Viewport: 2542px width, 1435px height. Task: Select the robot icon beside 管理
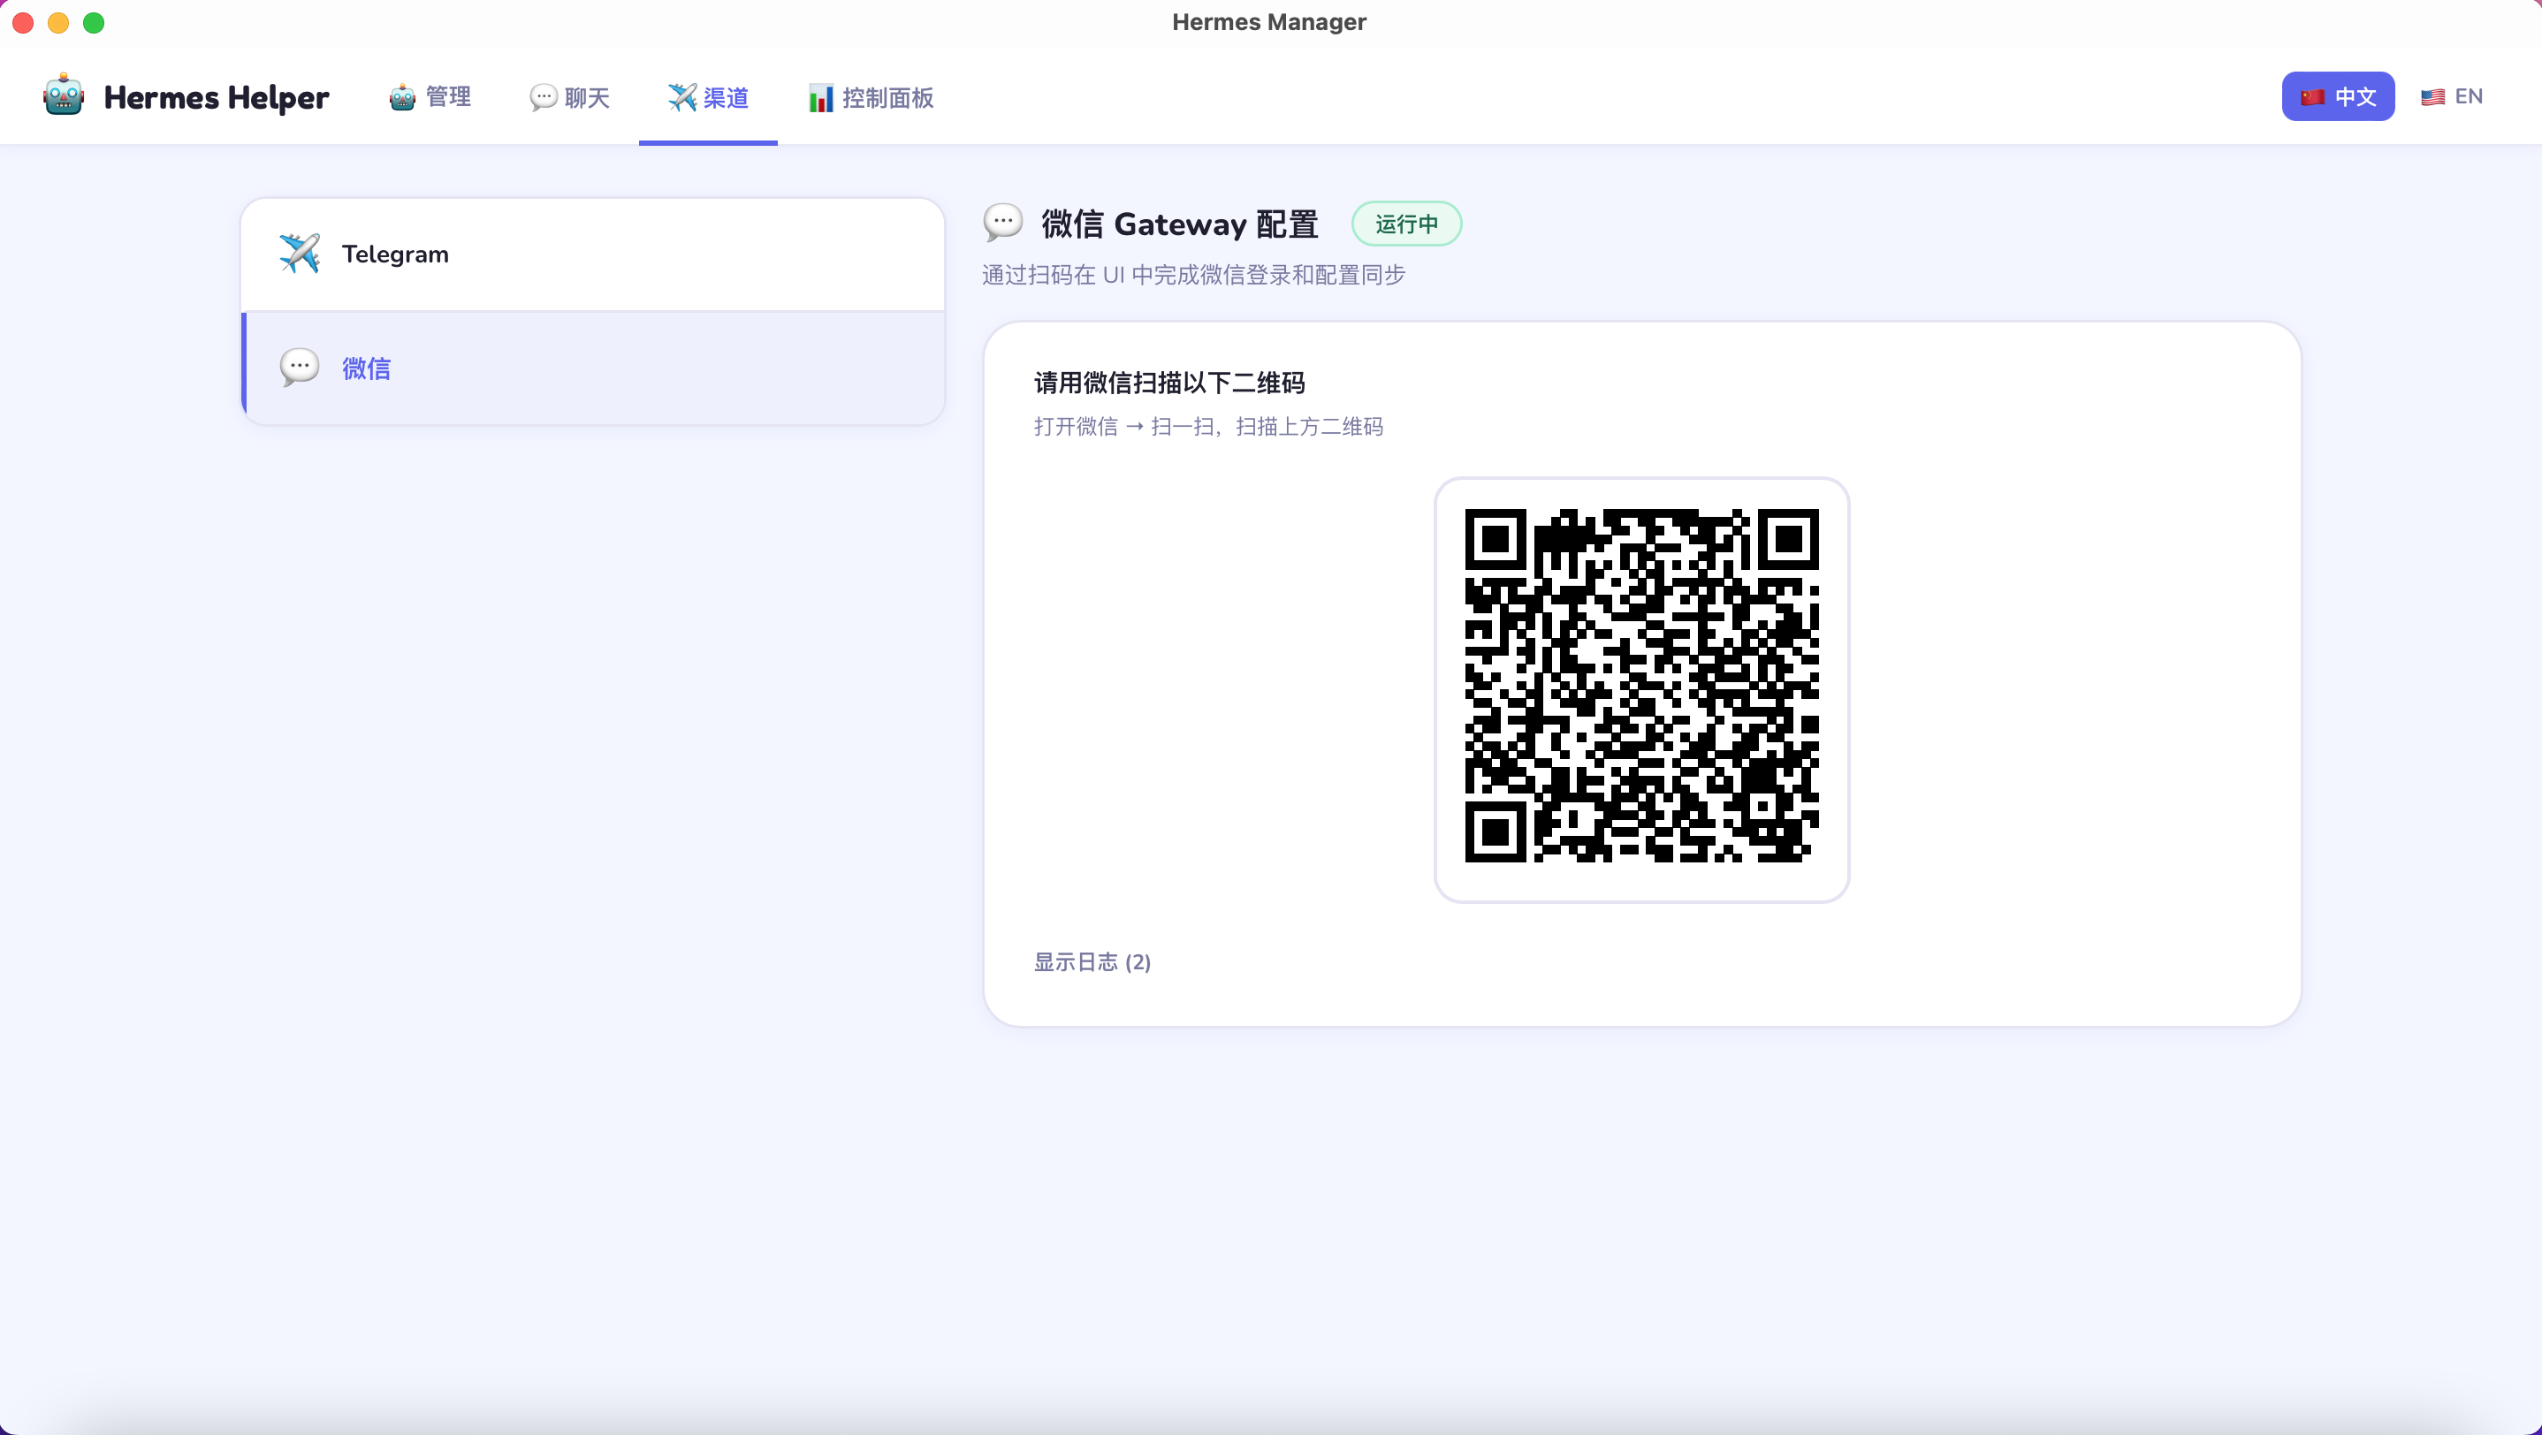coord(400,96)
